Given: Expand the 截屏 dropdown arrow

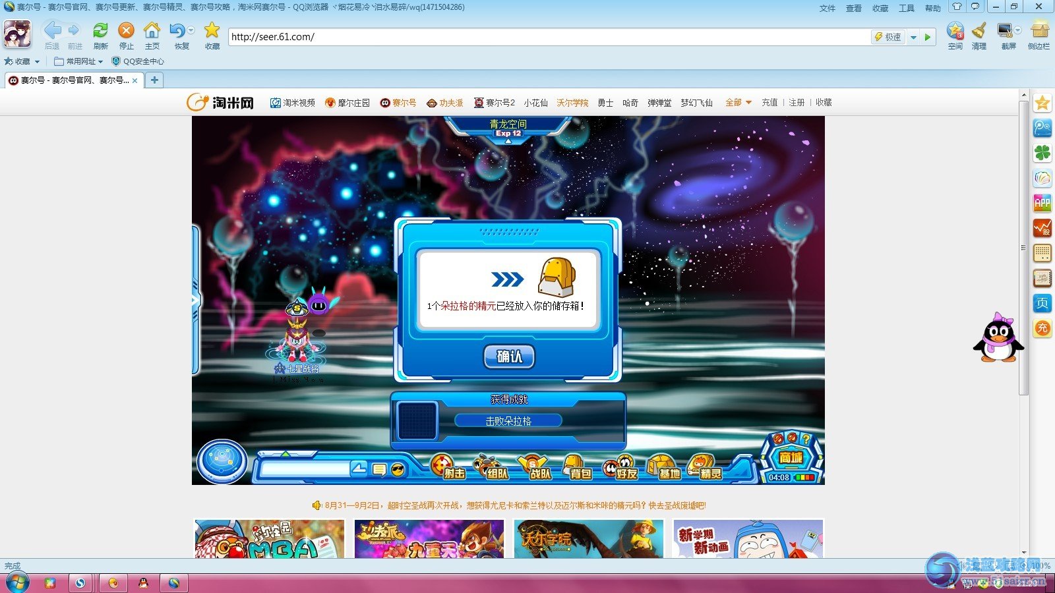Looking at the screenshot, I should coord(1017,30).
